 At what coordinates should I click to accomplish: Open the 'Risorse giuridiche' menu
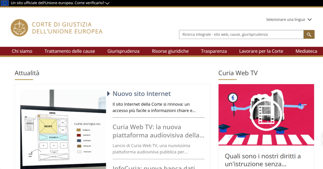point(170,51)
